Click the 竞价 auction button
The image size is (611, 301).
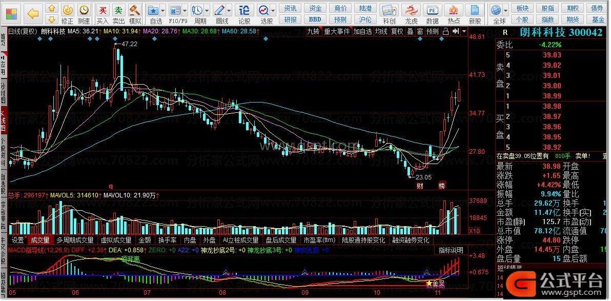click(x=340, y=8)
